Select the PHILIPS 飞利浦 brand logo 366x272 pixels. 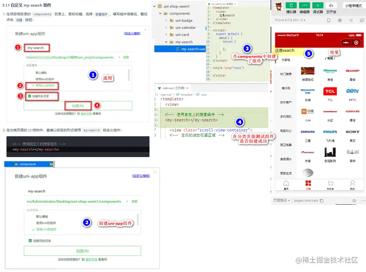330,132
